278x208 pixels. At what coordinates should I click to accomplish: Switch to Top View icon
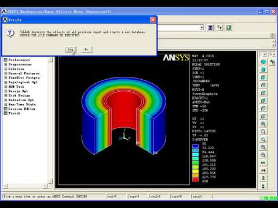[263, 93]
